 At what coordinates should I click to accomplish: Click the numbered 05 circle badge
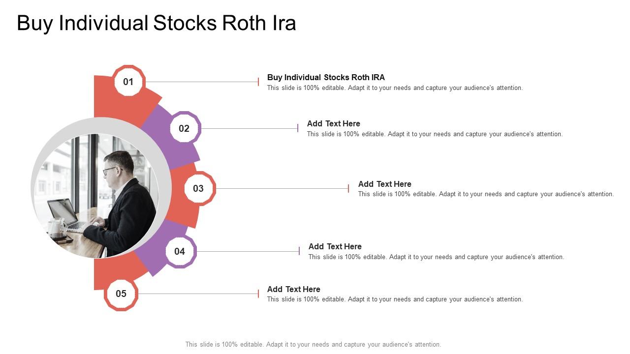121,294
